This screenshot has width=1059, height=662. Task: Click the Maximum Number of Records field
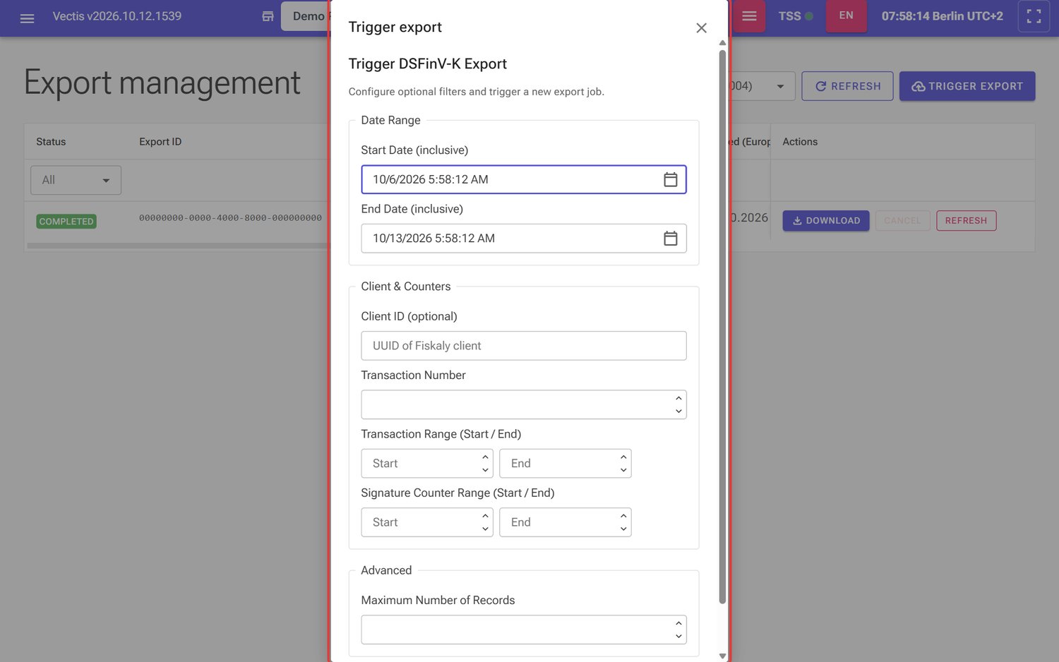tap(523, 630)
